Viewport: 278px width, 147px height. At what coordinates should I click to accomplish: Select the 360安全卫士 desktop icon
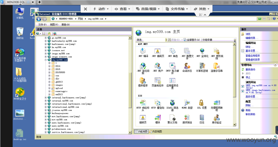pos(20,94)
